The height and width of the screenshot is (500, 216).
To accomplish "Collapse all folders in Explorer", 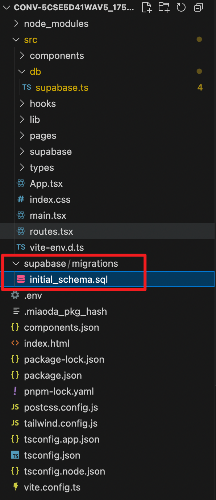I will (199, 7).
